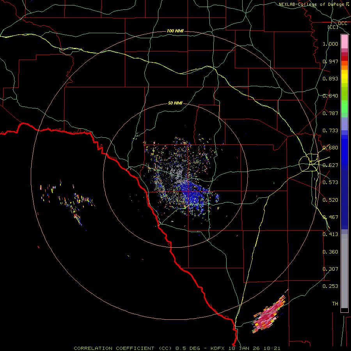Image resolution: width=351 pixels, height=351 pixels.
Task: Click the TH threshold label
Action: (335, 304)
